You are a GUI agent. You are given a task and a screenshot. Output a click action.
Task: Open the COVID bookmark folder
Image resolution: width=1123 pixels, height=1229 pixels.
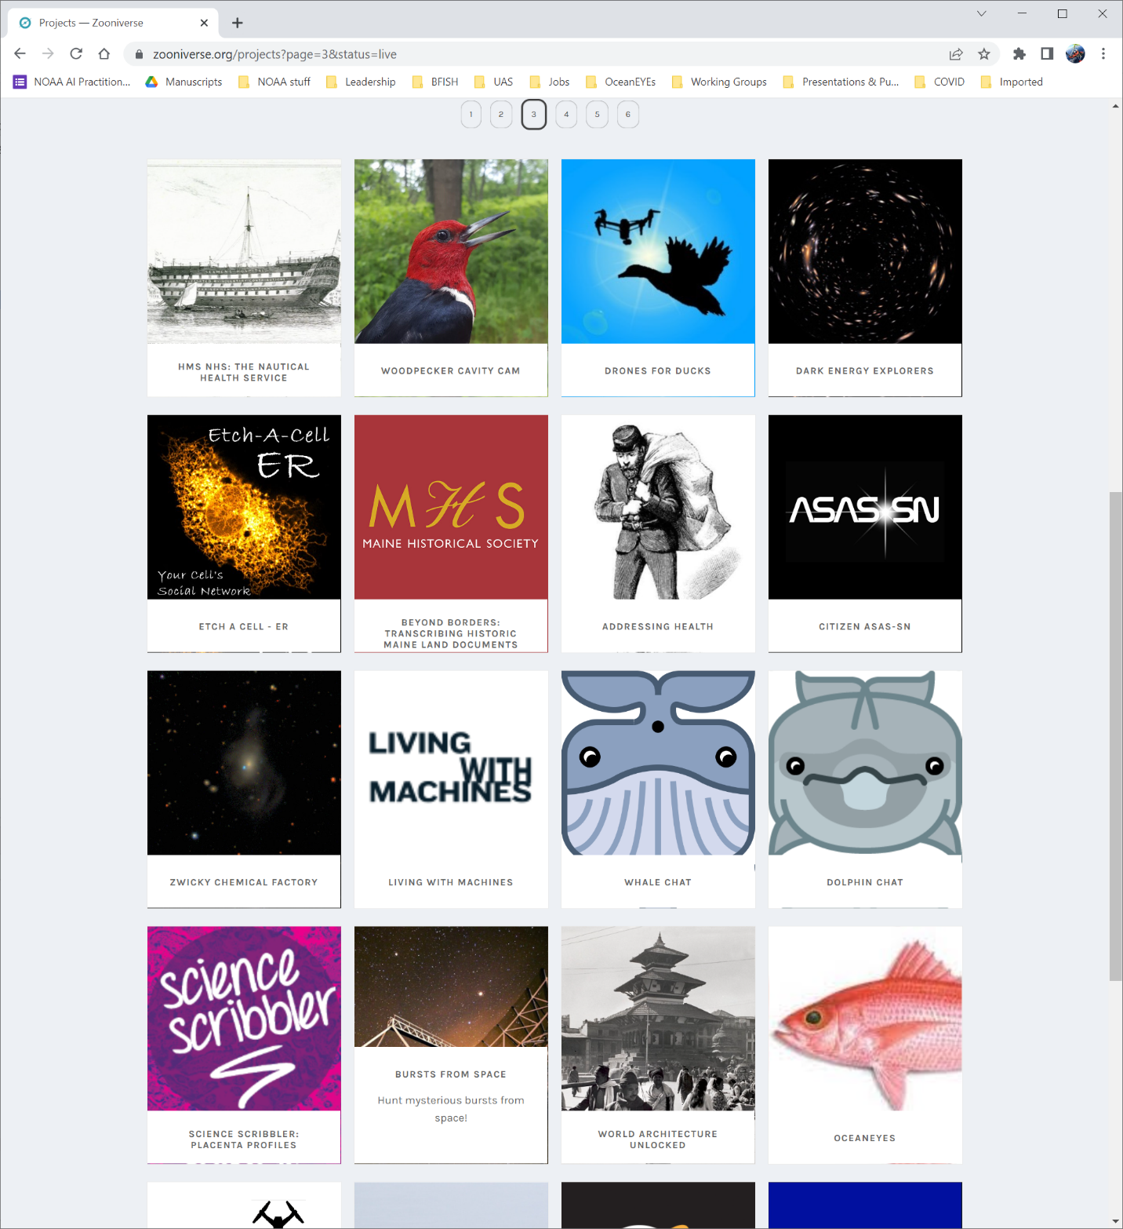[x=939, y=82]
